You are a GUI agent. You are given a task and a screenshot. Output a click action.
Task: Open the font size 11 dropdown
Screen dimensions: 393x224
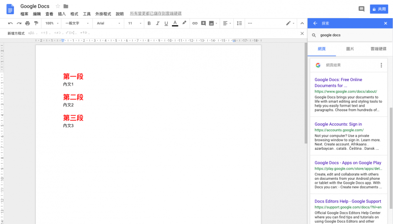pos(135,23)
